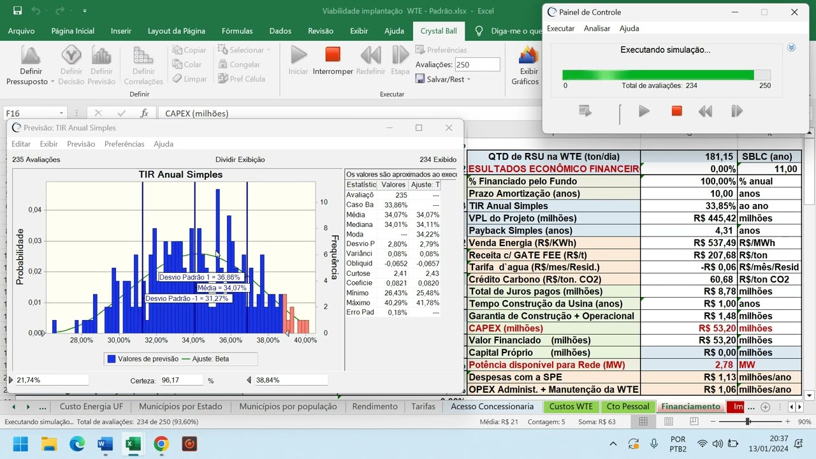Open the Arquivo tab
This screenshot has height=459, width=816.
coord(21,31)
